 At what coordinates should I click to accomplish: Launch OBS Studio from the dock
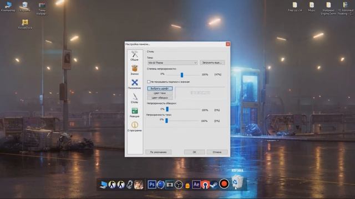(x=179, y=185)
